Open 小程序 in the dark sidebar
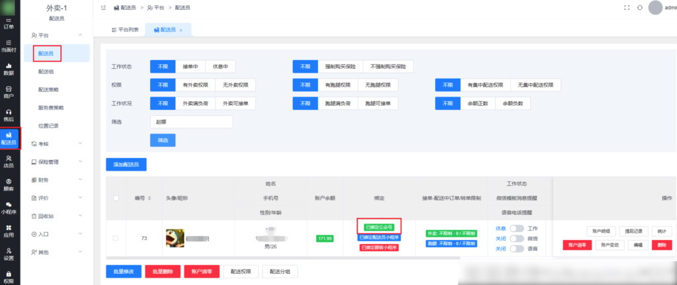677x285 pixels. [x=9, y=208]
